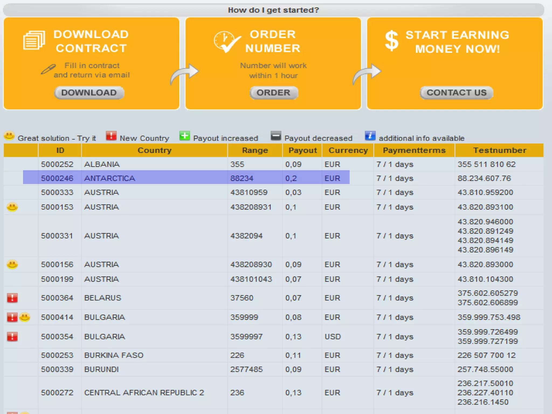
Task: Click the clock checkmark Order Number icon
Action: point(226,42)
